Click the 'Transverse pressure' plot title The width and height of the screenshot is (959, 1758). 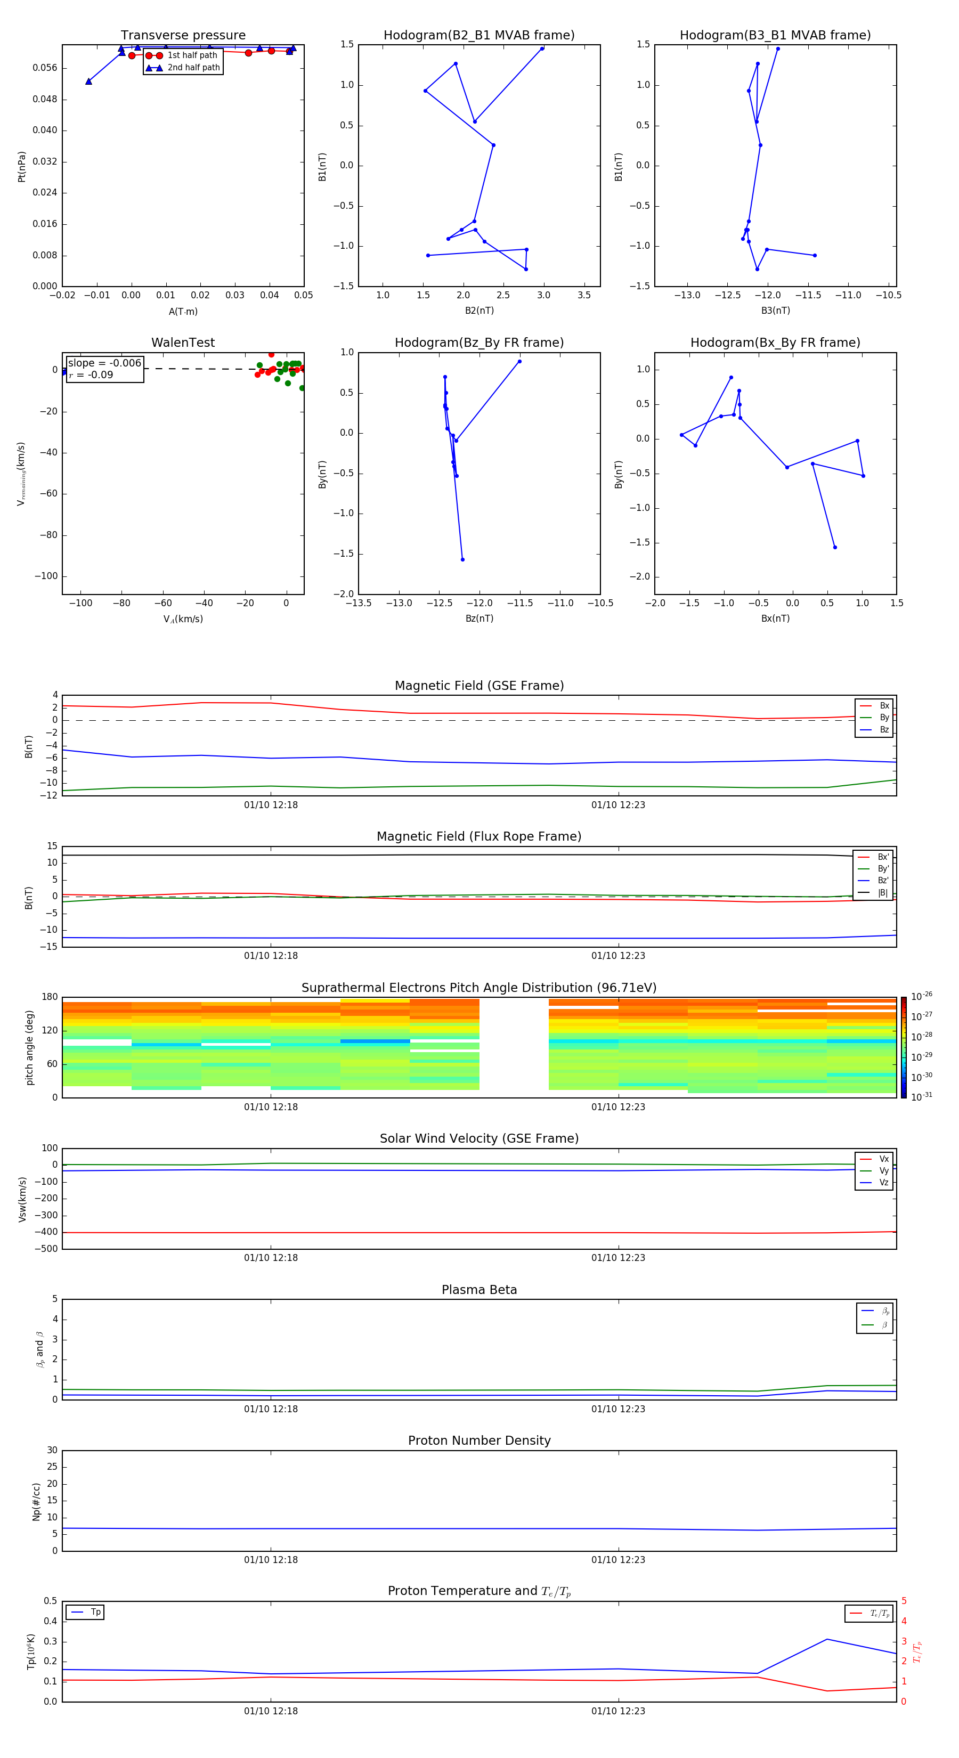(x=183, y=36)
